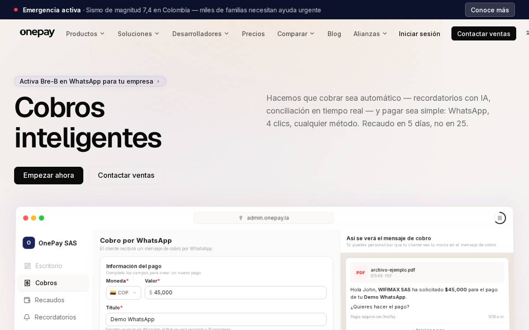Click the lock icon in the address bar
529x330 pixels.
click(241, 218)
